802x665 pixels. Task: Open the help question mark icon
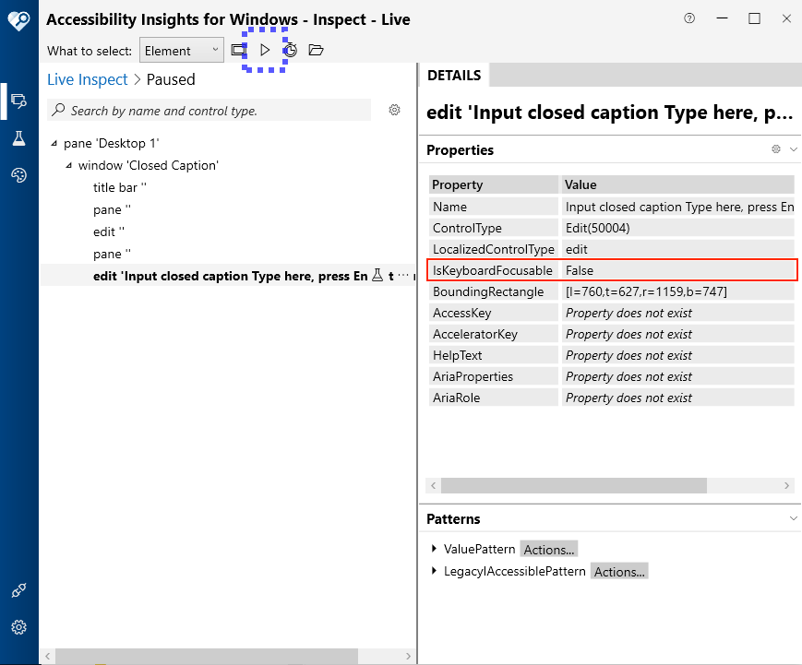point(689,18)
